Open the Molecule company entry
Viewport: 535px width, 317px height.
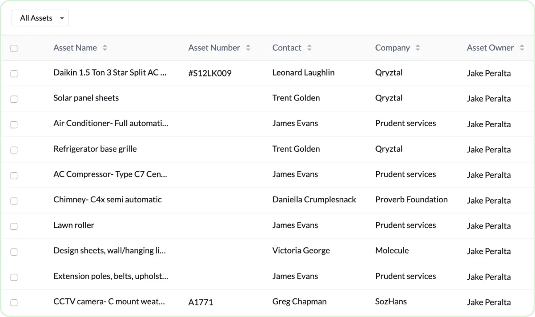click(392, 251)
